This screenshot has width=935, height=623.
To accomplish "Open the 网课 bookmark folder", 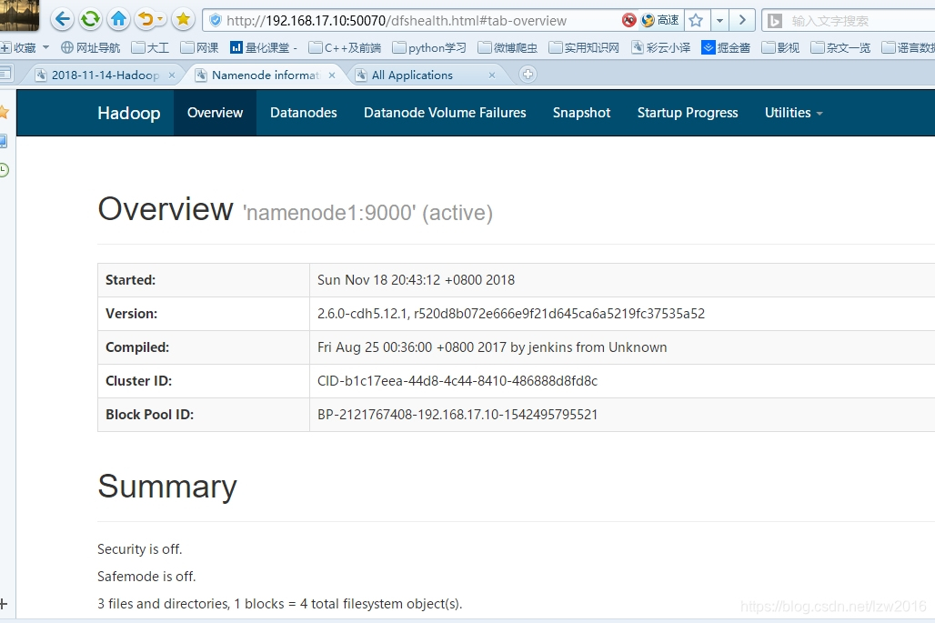I will (200, 47).
